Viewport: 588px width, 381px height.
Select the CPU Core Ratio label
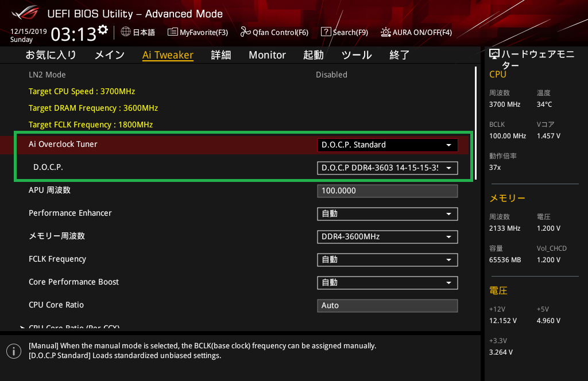point(56,305)
